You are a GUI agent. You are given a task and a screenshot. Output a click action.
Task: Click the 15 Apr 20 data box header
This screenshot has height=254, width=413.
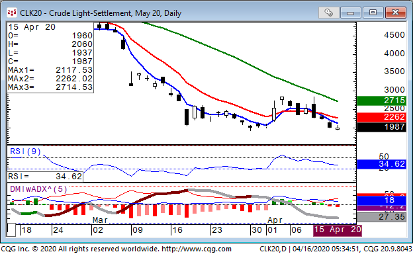pyautogui.click(x=32, y=27)
